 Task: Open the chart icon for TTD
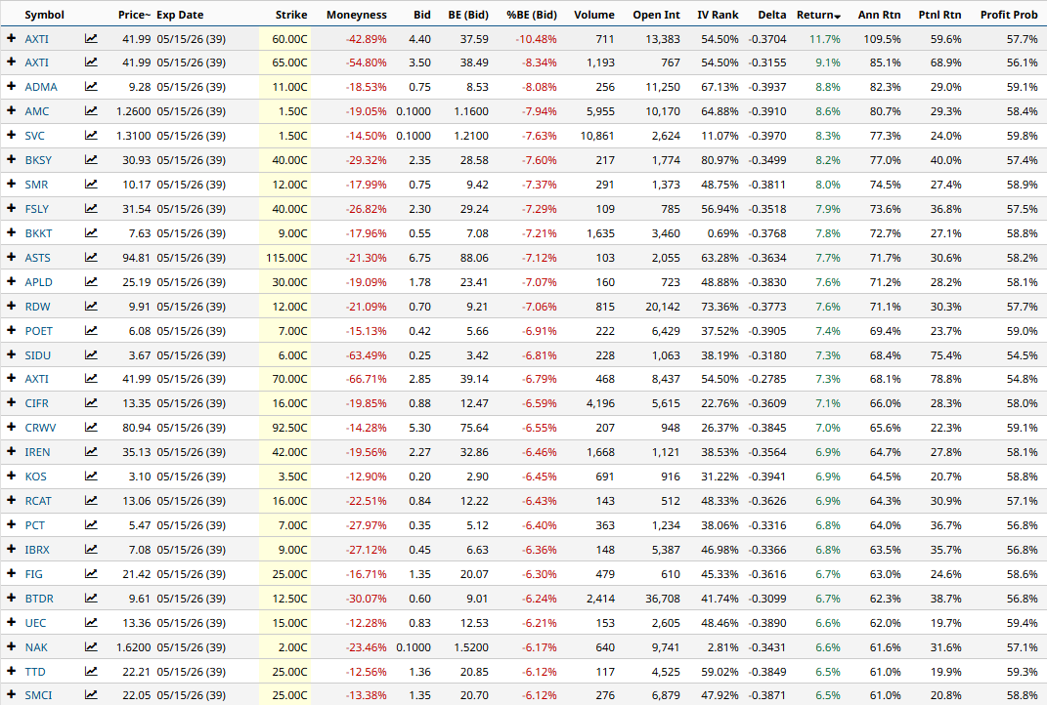point(91,672)
